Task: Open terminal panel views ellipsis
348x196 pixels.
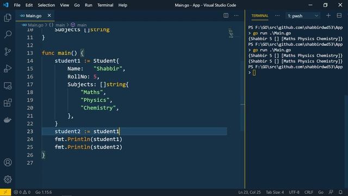Action: click(x=277, y=16)
